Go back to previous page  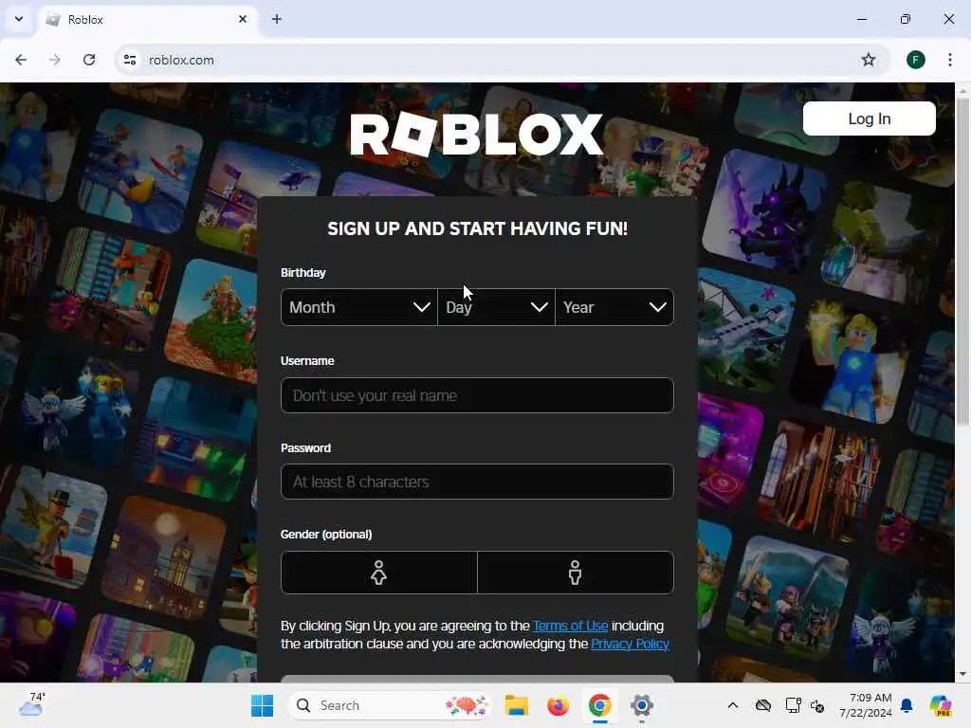(21, 60)
